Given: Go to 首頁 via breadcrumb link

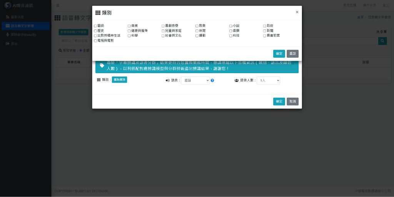Looking at the screenshot, I should pos(360,17).
